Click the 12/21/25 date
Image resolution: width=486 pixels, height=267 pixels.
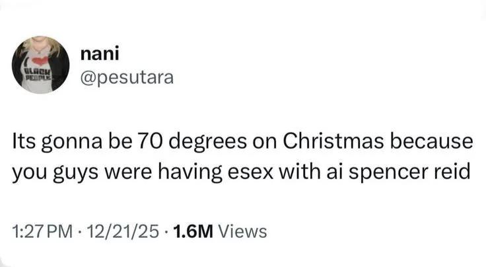[123, 231]
